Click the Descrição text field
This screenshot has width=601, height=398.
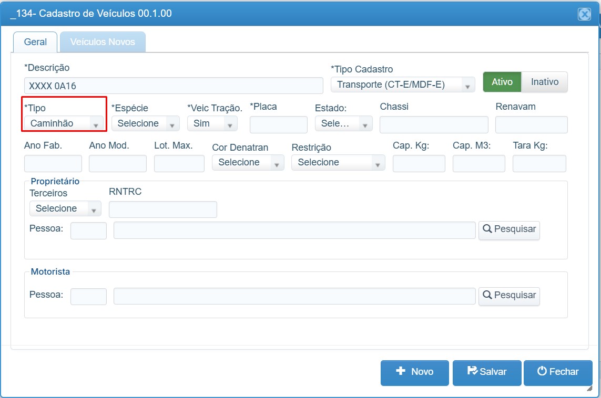click(x=174, y=86)
